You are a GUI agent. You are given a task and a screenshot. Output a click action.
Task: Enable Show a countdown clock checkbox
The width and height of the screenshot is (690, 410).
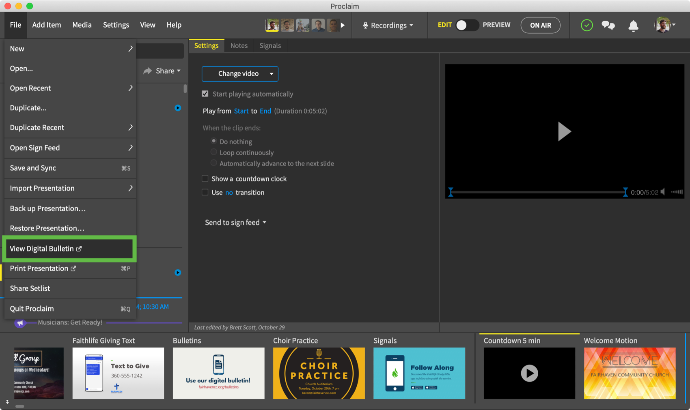pyautogui.click(x=205, y=178)
